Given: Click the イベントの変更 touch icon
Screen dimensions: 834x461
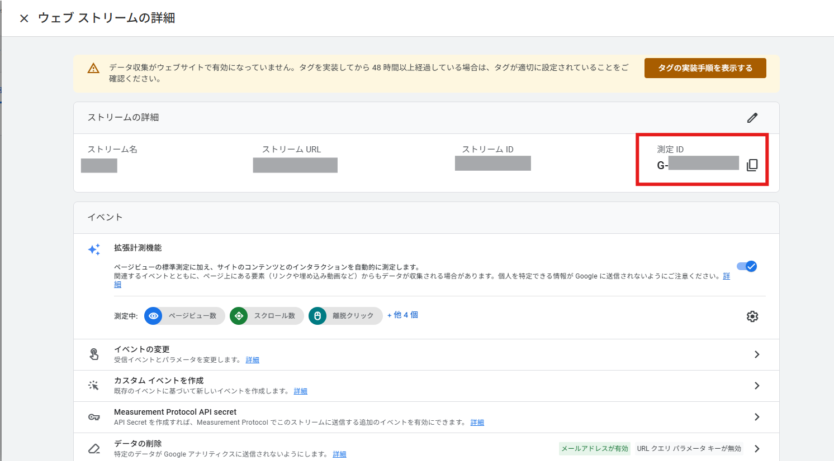Looking at the screenshot, I should click(x=94, y=354).
